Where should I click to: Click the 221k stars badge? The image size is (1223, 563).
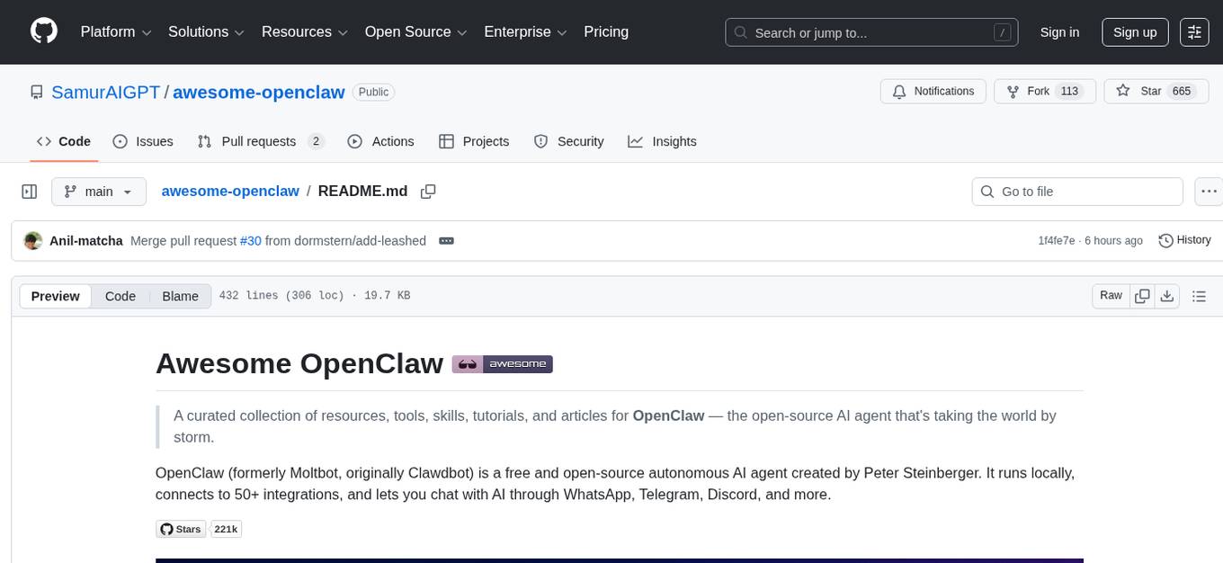226,529
